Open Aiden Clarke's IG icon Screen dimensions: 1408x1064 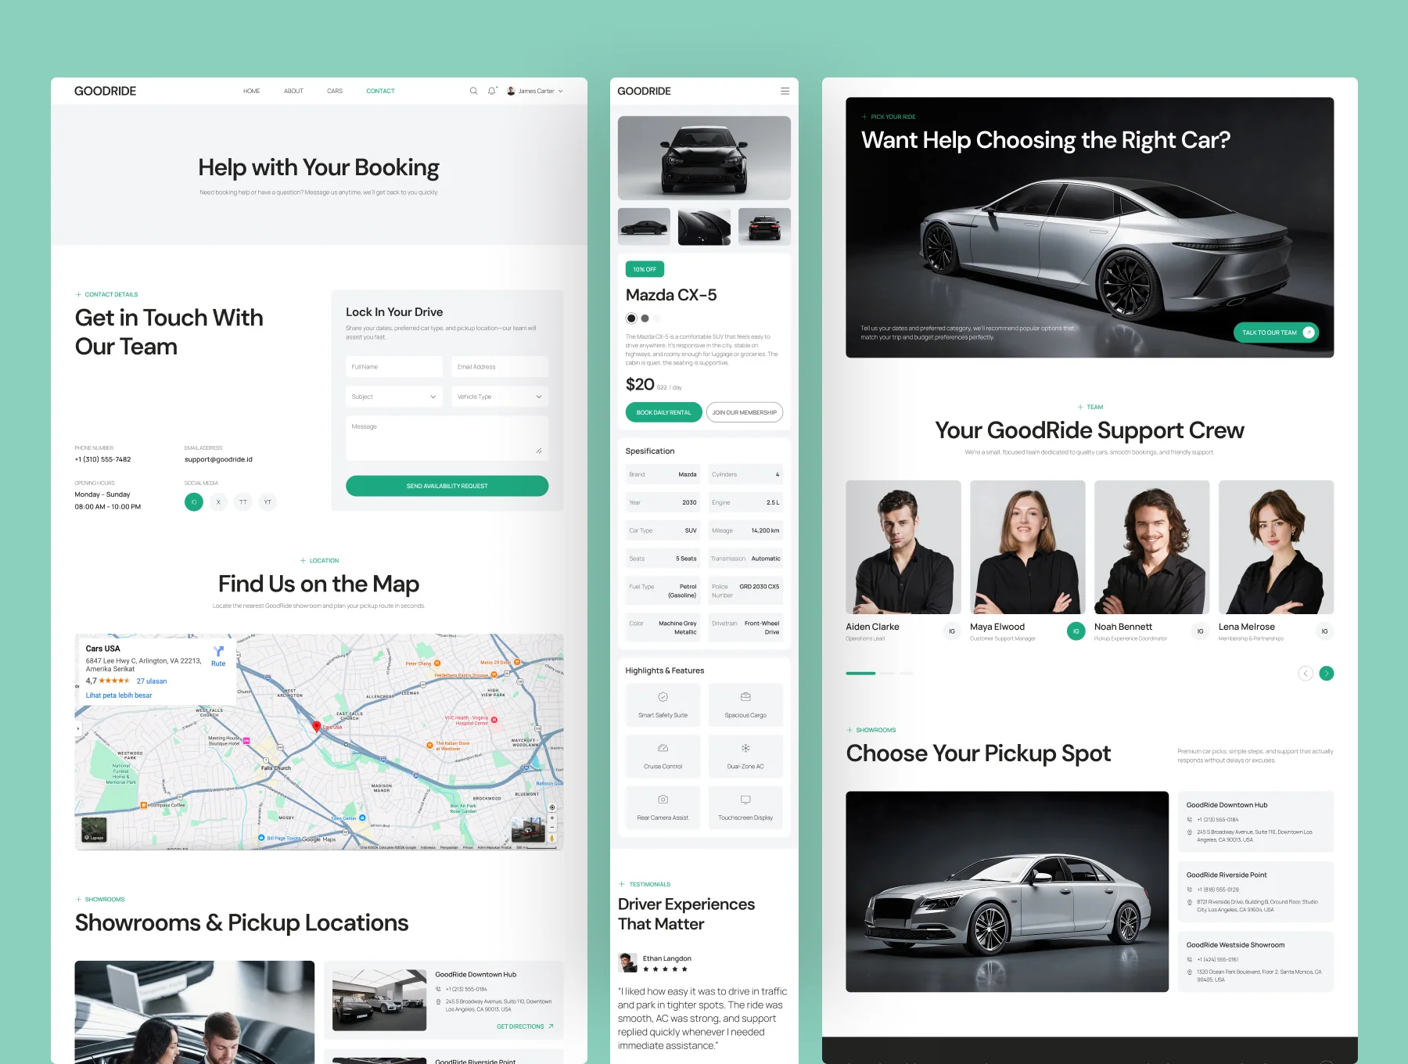952,631
